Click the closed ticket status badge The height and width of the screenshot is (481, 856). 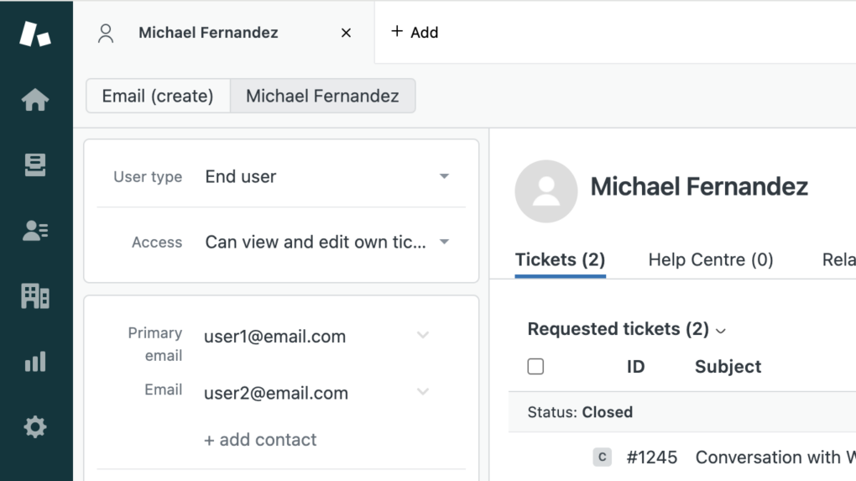point(602,457)
